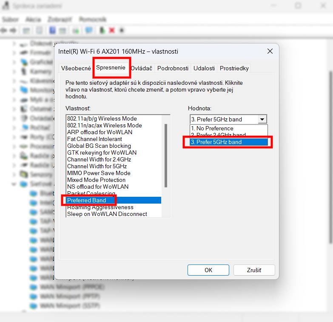
Task: Click the WAN Miniport (PPPOE) adapter icon
Action: [33, 287]
